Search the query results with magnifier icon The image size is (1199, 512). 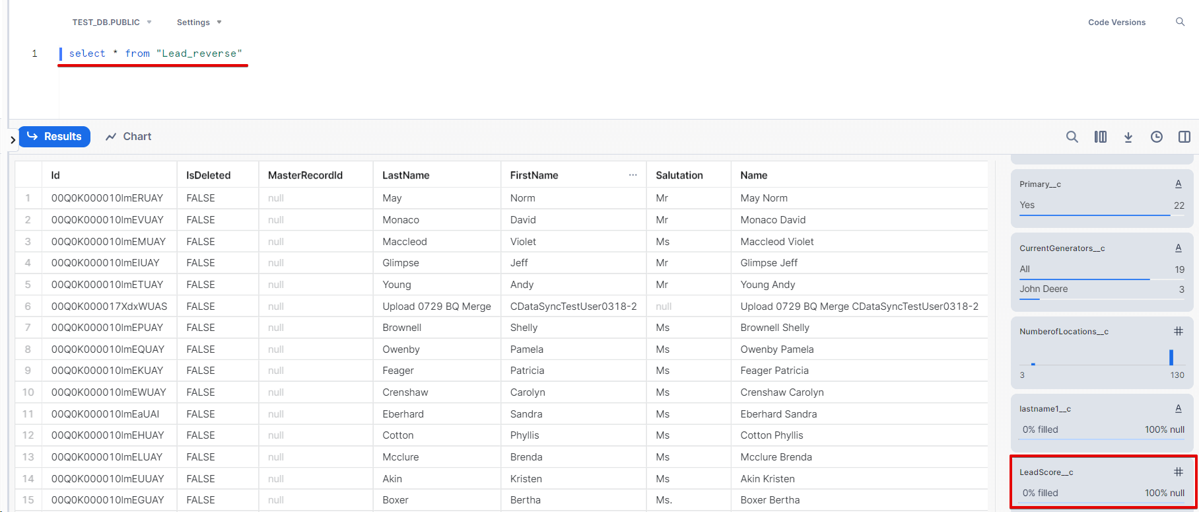click(x=1072, y=137)
